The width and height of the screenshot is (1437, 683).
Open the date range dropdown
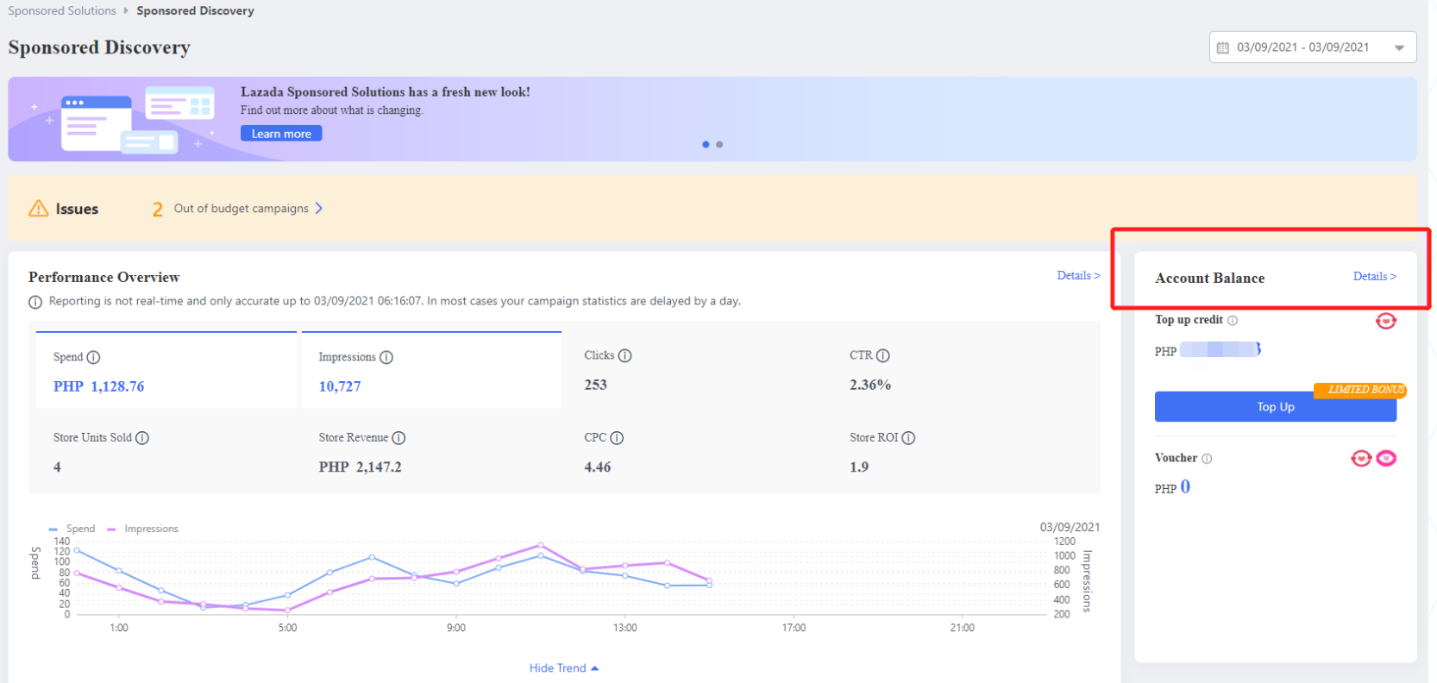pyautogui.click(x=1312, y=47)
